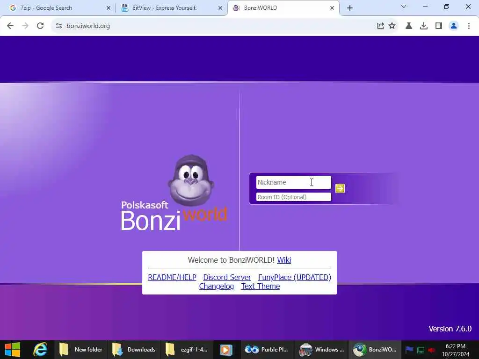Bookmark this page with the star
Viewport: 479px width, 359px height.
coord(392,26)
